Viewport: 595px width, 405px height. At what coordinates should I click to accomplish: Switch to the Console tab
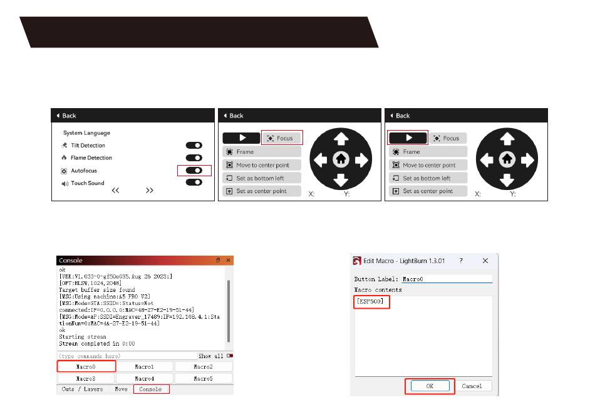150,389
